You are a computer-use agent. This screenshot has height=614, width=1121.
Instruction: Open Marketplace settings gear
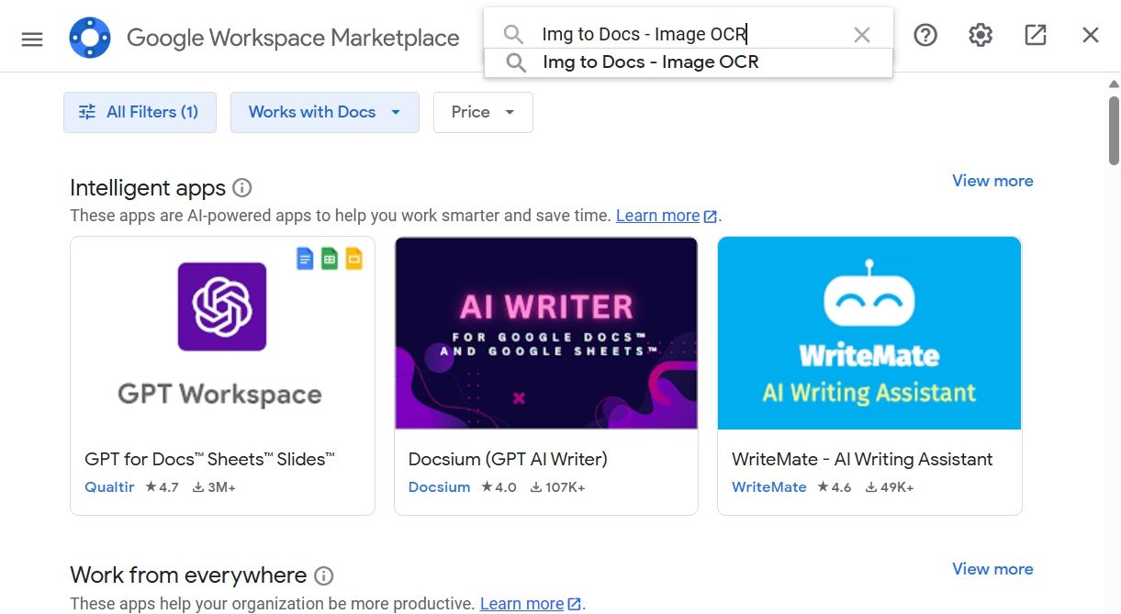pos(980,35)
